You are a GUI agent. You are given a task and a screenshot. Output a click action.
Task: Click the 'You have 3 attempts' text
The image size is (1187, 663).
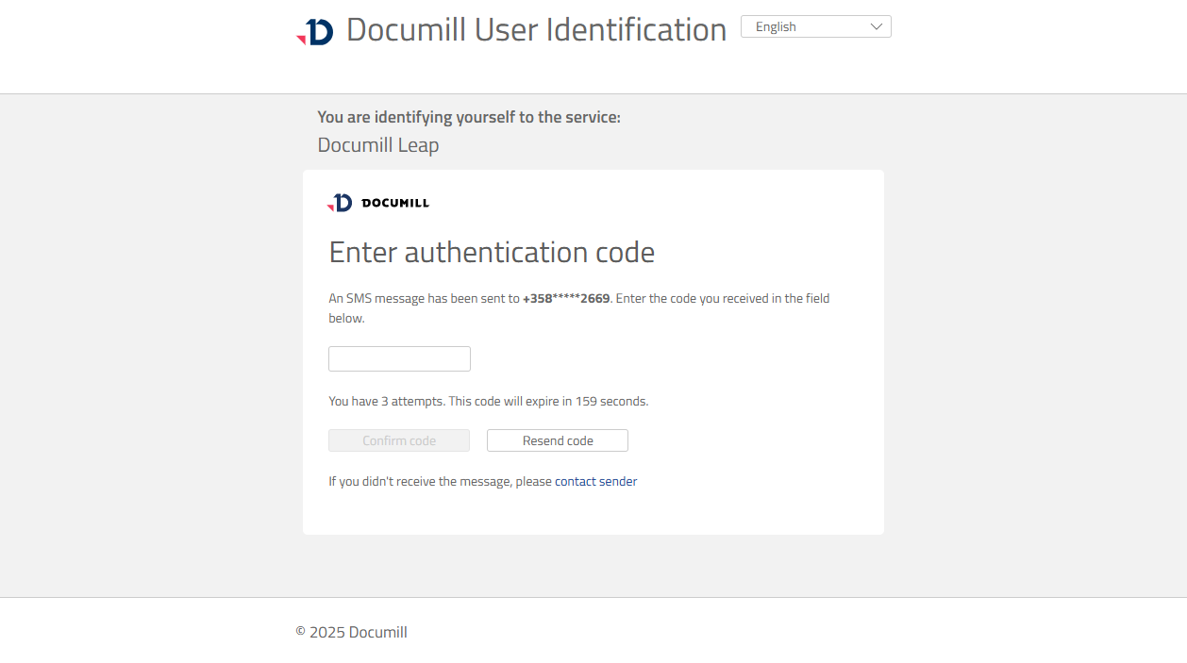tap(386, 401)
